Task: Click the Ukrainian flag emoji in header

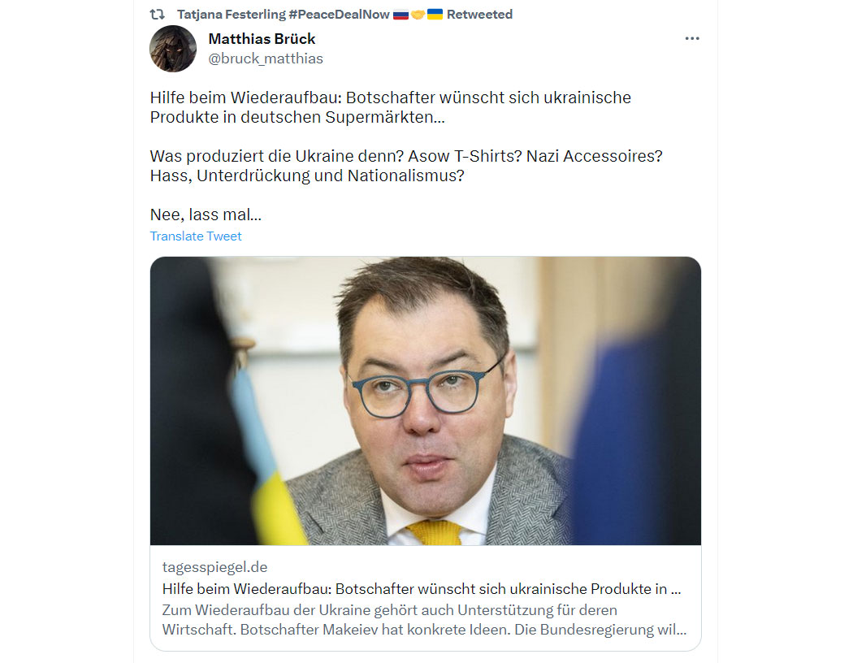Action: click(x=435, y=14)
